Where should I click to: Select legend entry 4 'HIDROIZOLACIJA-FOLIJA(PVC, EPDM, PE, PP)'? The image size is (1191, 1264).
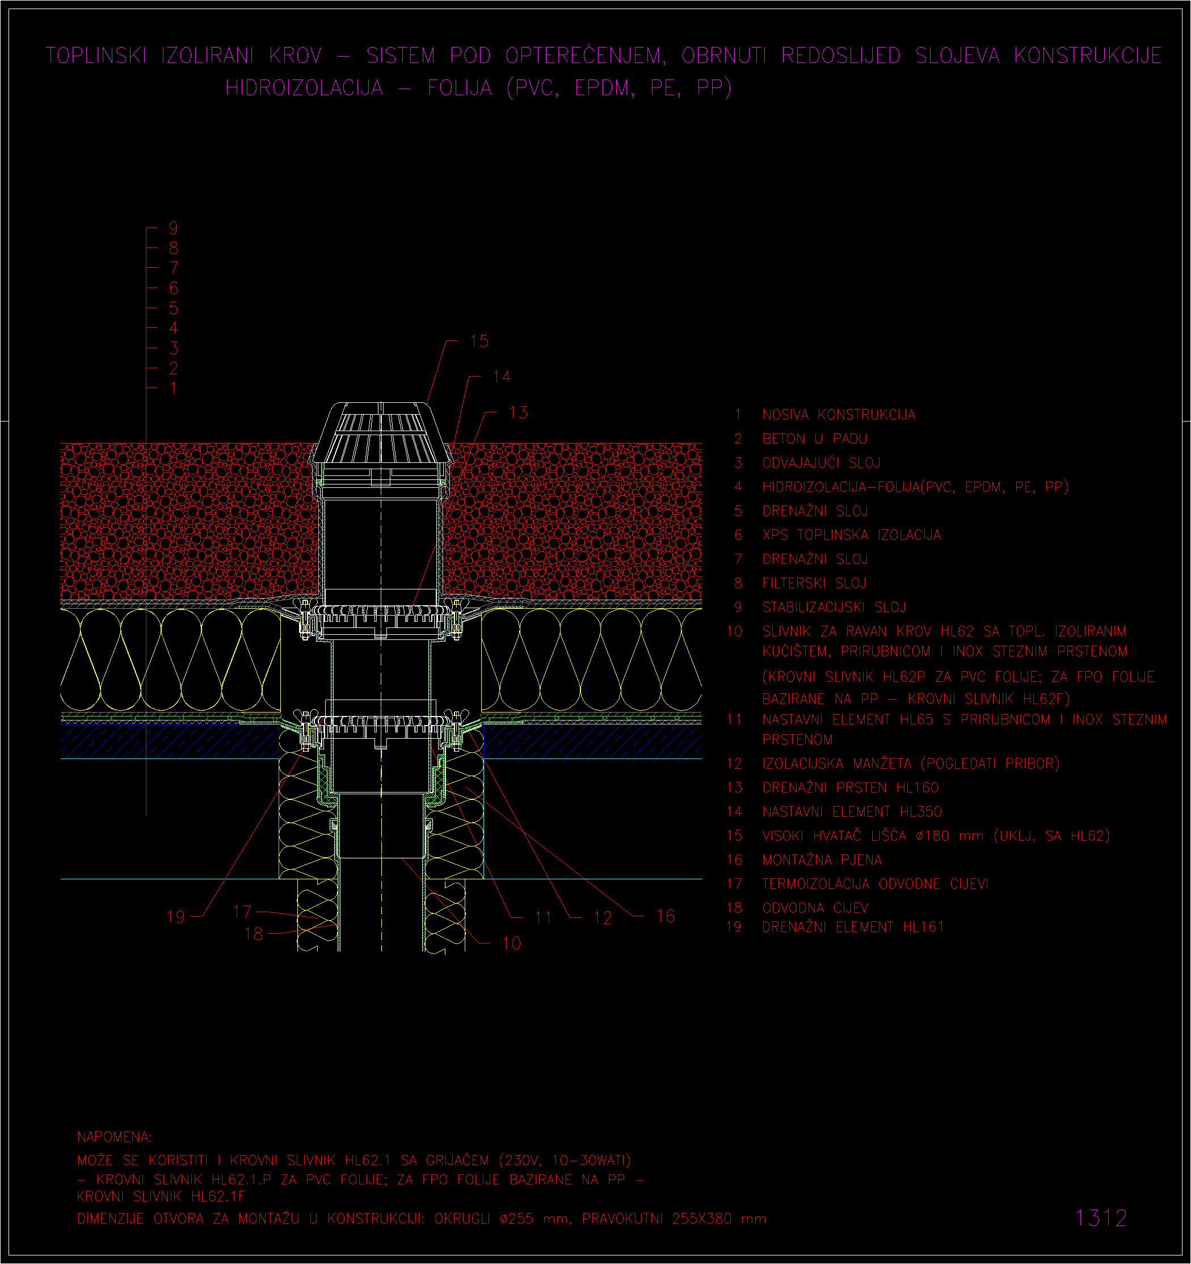(x=915, y=488)
